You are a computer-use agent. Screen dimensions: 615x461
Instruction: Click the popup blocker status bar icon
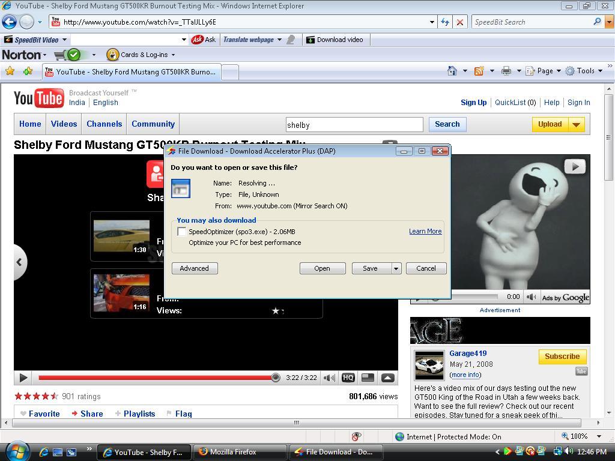(x=356, y=436)
